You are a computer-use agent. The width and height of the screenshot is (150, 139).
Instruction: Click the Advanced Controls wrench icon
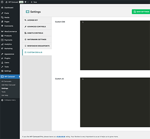25,27
